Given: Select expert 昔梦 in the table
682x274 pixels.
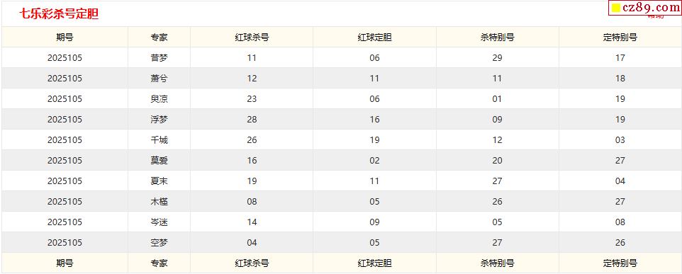Looking at the screenshot, I should [x=159, y=58].
